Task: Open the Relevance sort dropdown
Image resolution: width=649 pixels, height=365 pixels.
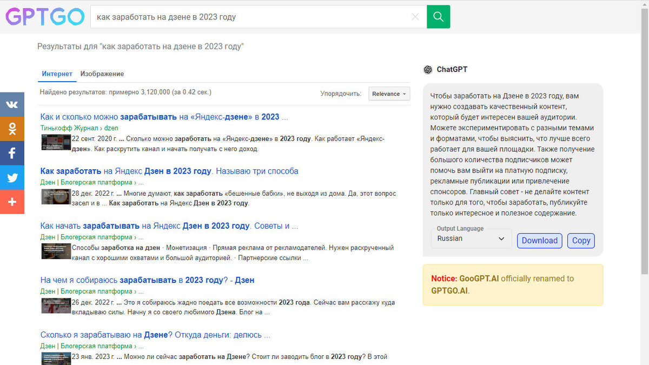Action: [389, 94]
